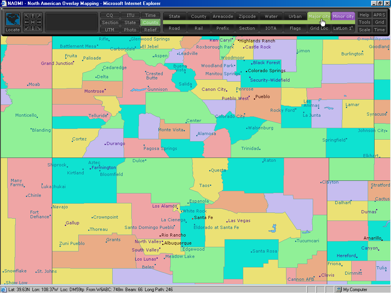The height and width of the screenshot is (293, 391).
Task: Click the Gallup city label
Action: click(72, 223)
